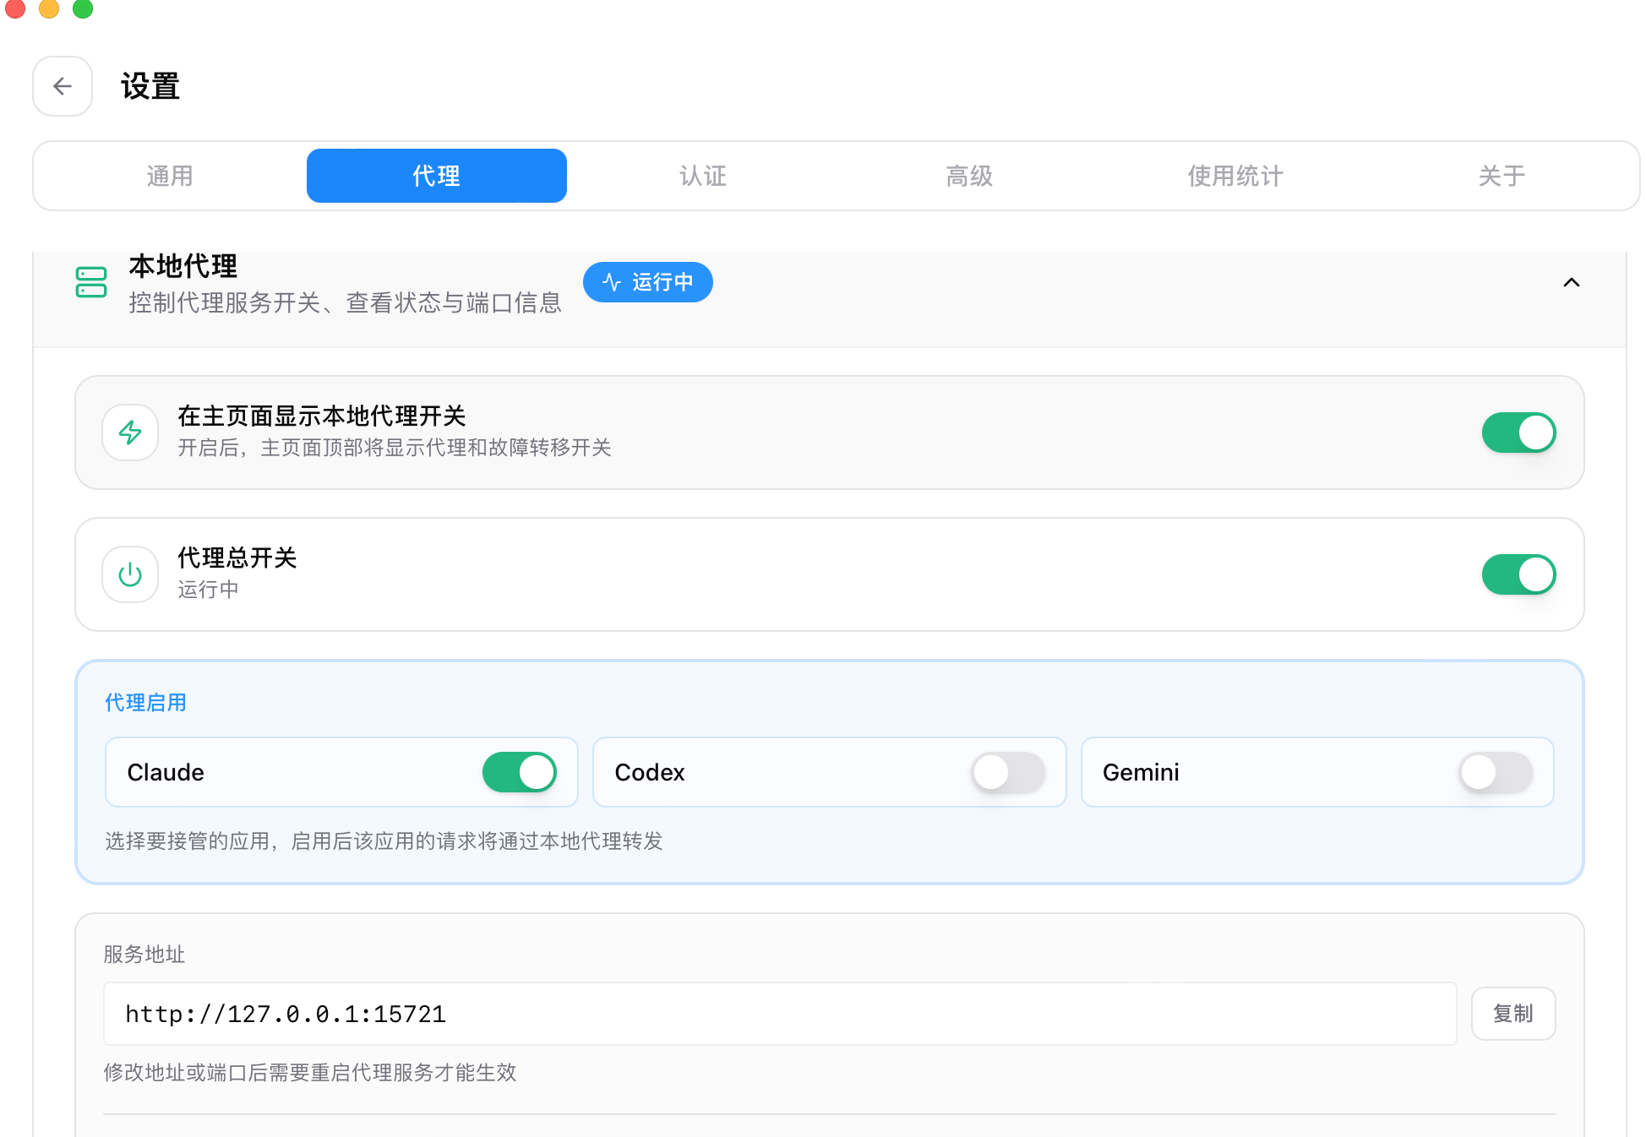The width and height of the screenshot is (1646, 1137).
Task: Enable the Gemini proxy toggle
Action: 1492,771
